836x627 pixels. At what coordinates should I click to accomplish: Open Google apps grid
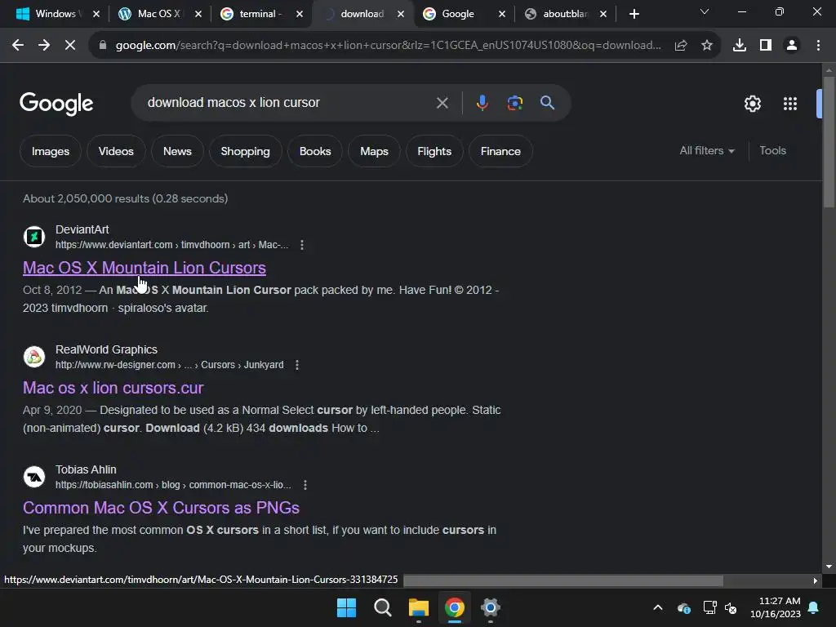790,104
